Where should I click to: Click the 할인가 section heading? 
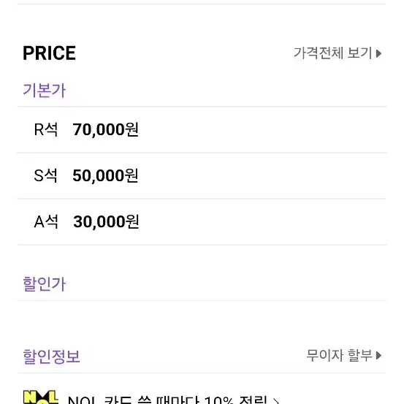pyautogui.click(x=45, y=284)
